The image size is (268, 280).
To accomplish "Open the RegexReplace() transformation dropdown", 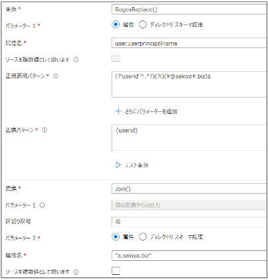I will (x=189, y=10).
